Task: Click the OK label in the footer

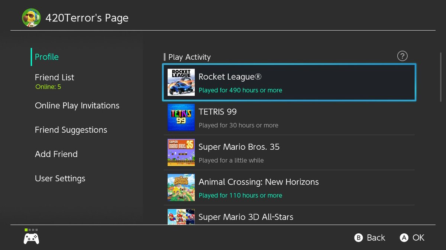Action: point(418,238)
